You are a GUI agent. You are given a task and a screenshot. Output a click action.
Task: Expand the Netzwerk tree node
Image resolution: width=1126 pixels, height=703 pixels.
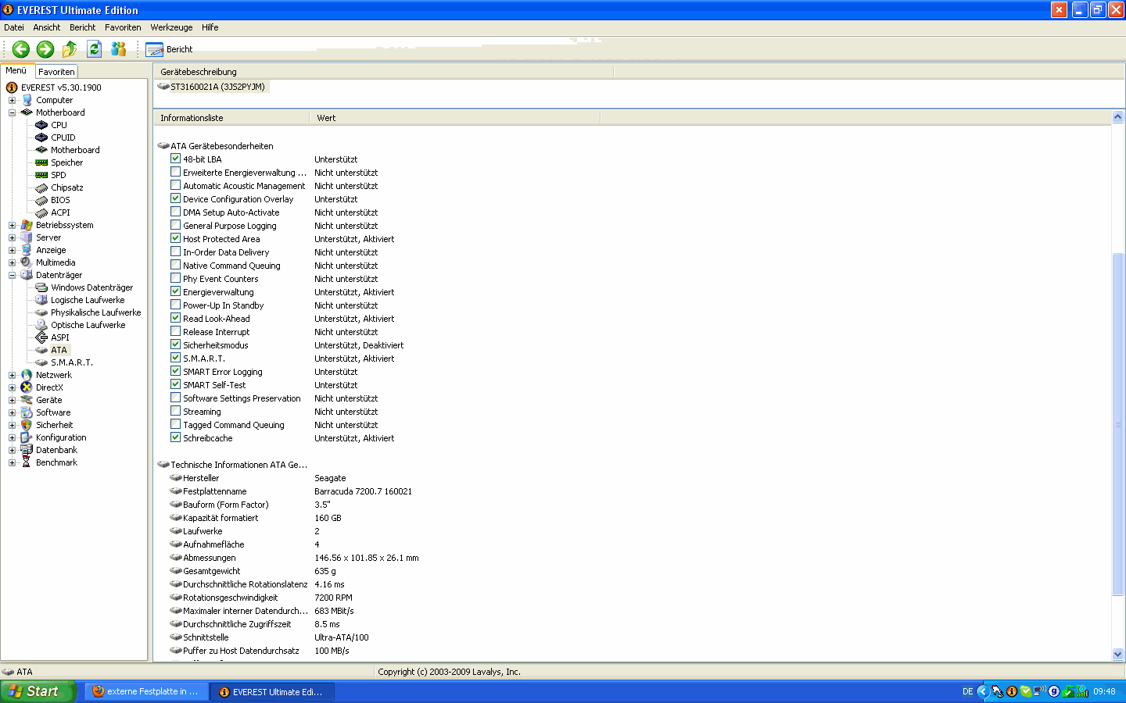pyautogui.click(x=12, y=375)
